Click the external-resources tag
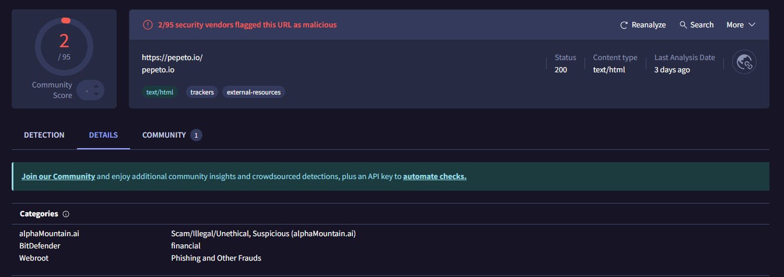The image size is (784, 277). [x=254, y=92]
